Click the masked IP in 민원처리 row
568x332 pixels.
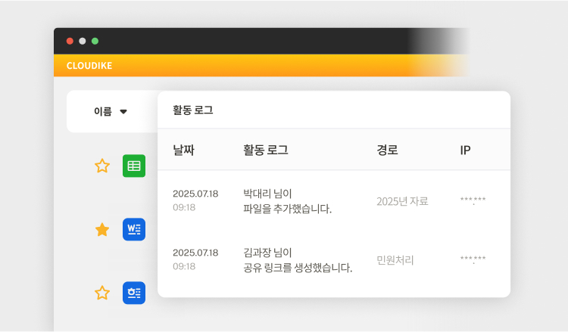(x=473, y=259)
